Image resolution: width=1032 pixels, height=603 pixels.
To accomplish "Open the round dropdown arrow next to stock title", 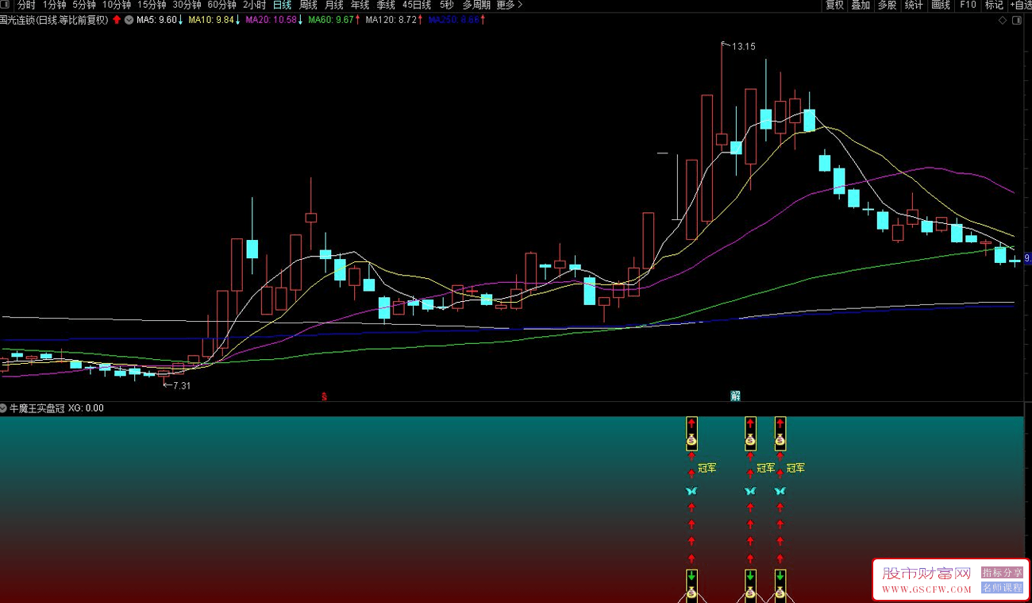I will (129, 20).
